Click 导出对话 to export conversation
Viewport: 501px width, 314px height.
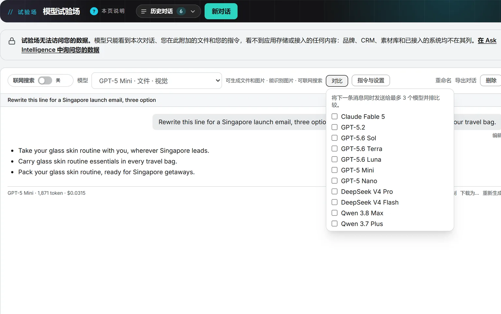465,80
